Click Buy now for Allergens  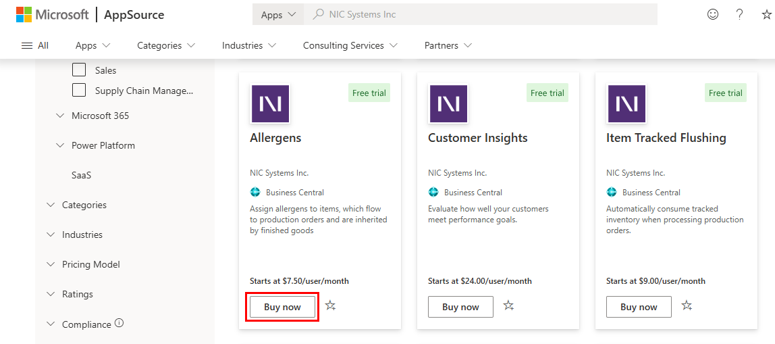(282, 307)
